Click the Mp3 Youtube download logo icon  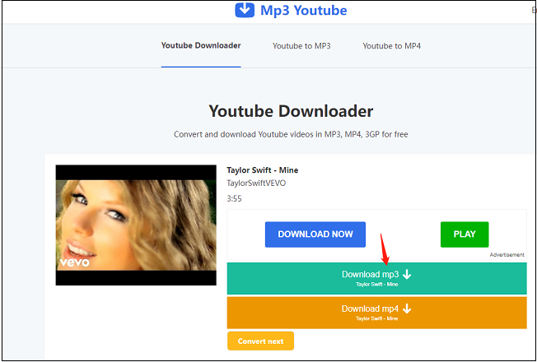pos(245,10)
